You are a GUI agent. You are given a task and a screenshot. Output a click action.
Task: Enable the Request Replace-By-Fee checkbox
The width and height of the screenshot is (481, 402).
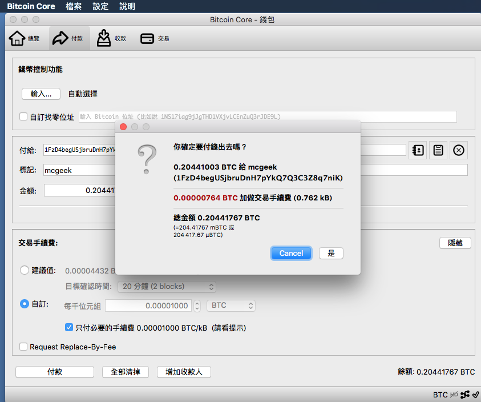23,347
